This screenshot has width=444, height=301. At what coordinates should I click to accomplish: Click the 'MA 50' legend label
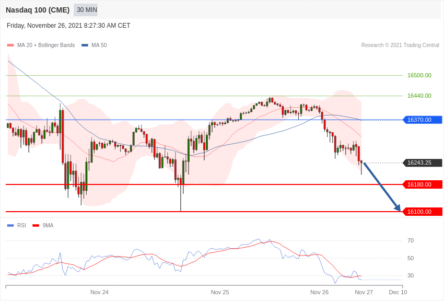pyautogui.click(x=99, y=45)
